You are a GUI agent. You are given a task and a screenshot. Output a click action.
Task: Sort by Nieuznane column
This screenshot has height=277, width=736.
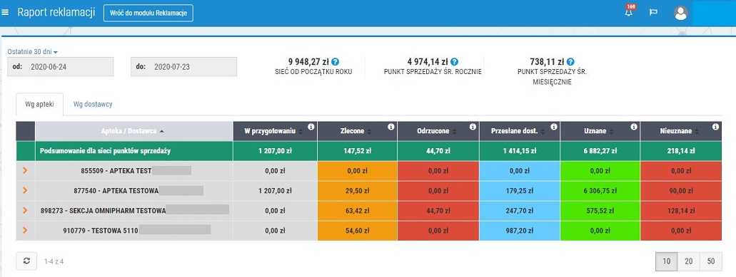click(680, 131)
